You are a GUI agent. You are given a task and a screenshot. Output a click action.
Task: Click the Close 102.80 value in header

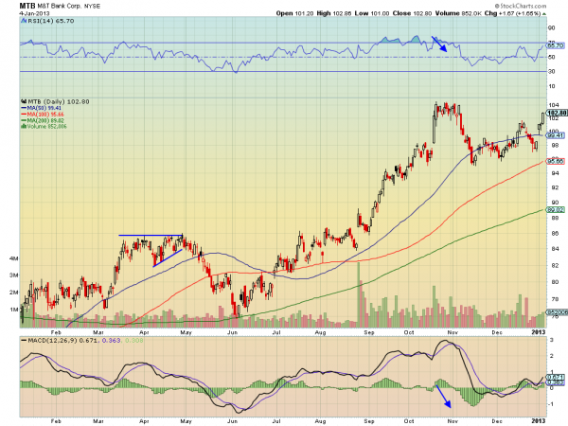412,13
